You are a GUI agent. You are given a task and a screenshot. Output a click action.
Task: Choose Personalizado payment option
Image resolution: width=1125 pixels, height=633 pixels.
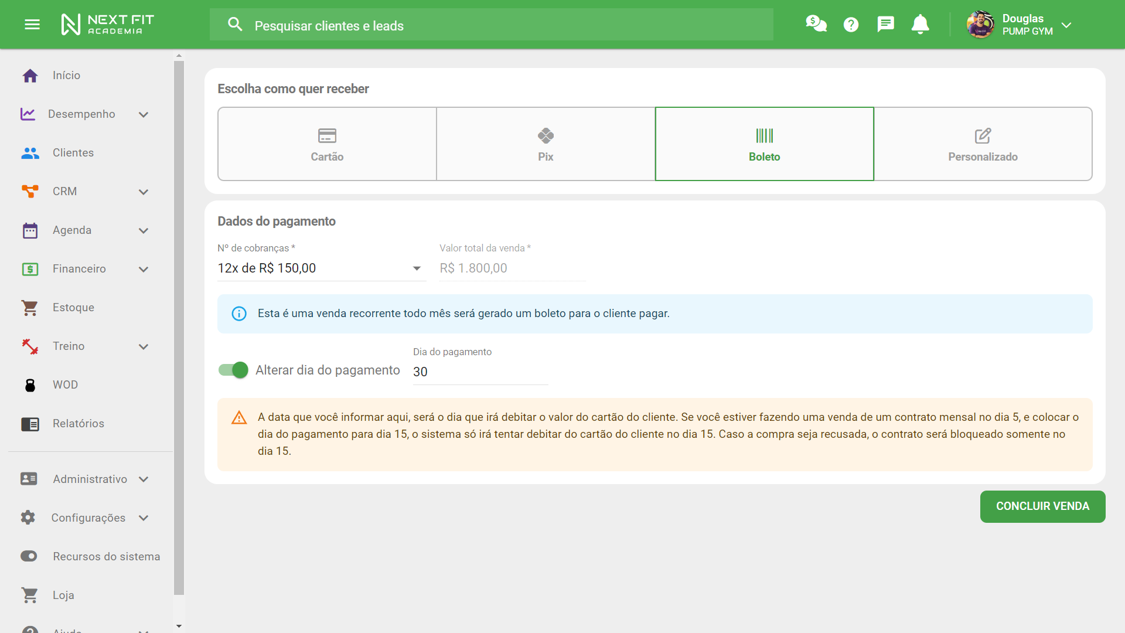click(983, 144)
